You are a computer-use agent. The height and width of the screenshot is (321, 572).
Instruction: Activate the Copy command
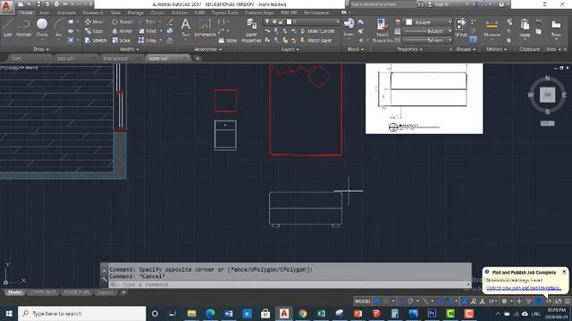pyautogui.click(x=94, y=31)
